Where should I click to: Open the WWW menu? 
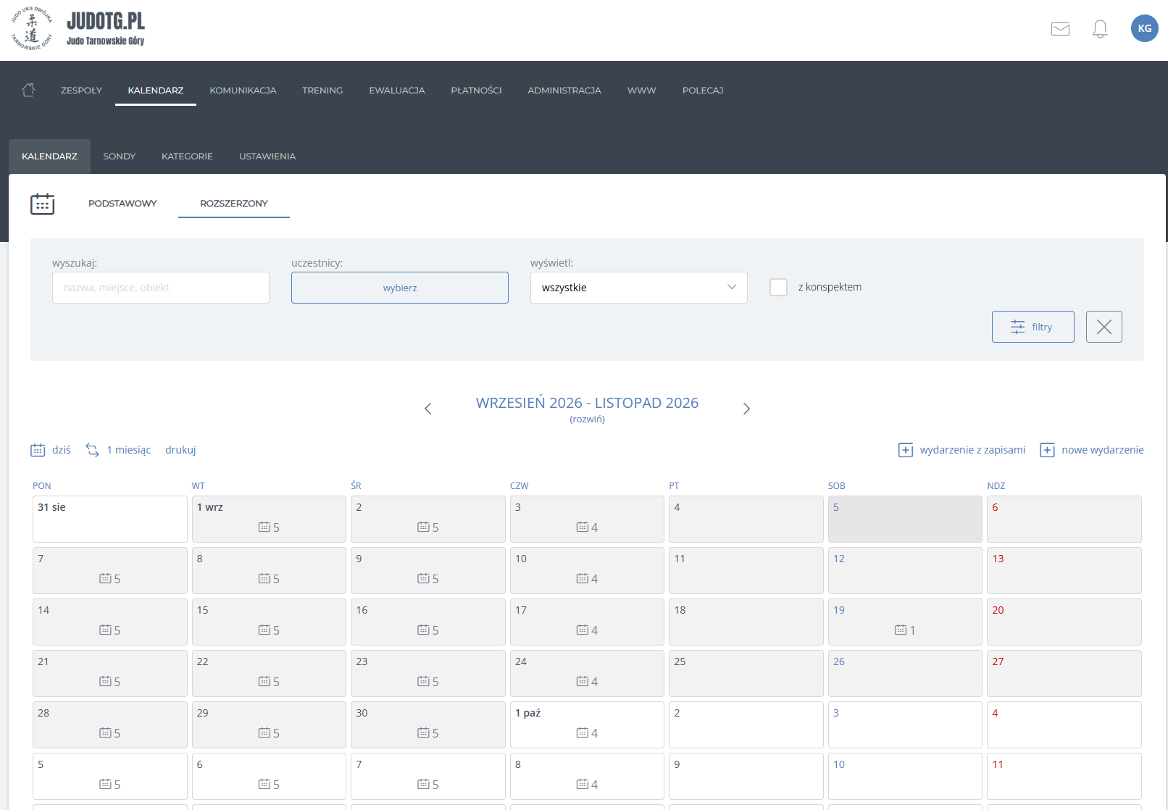click(641, 91)
